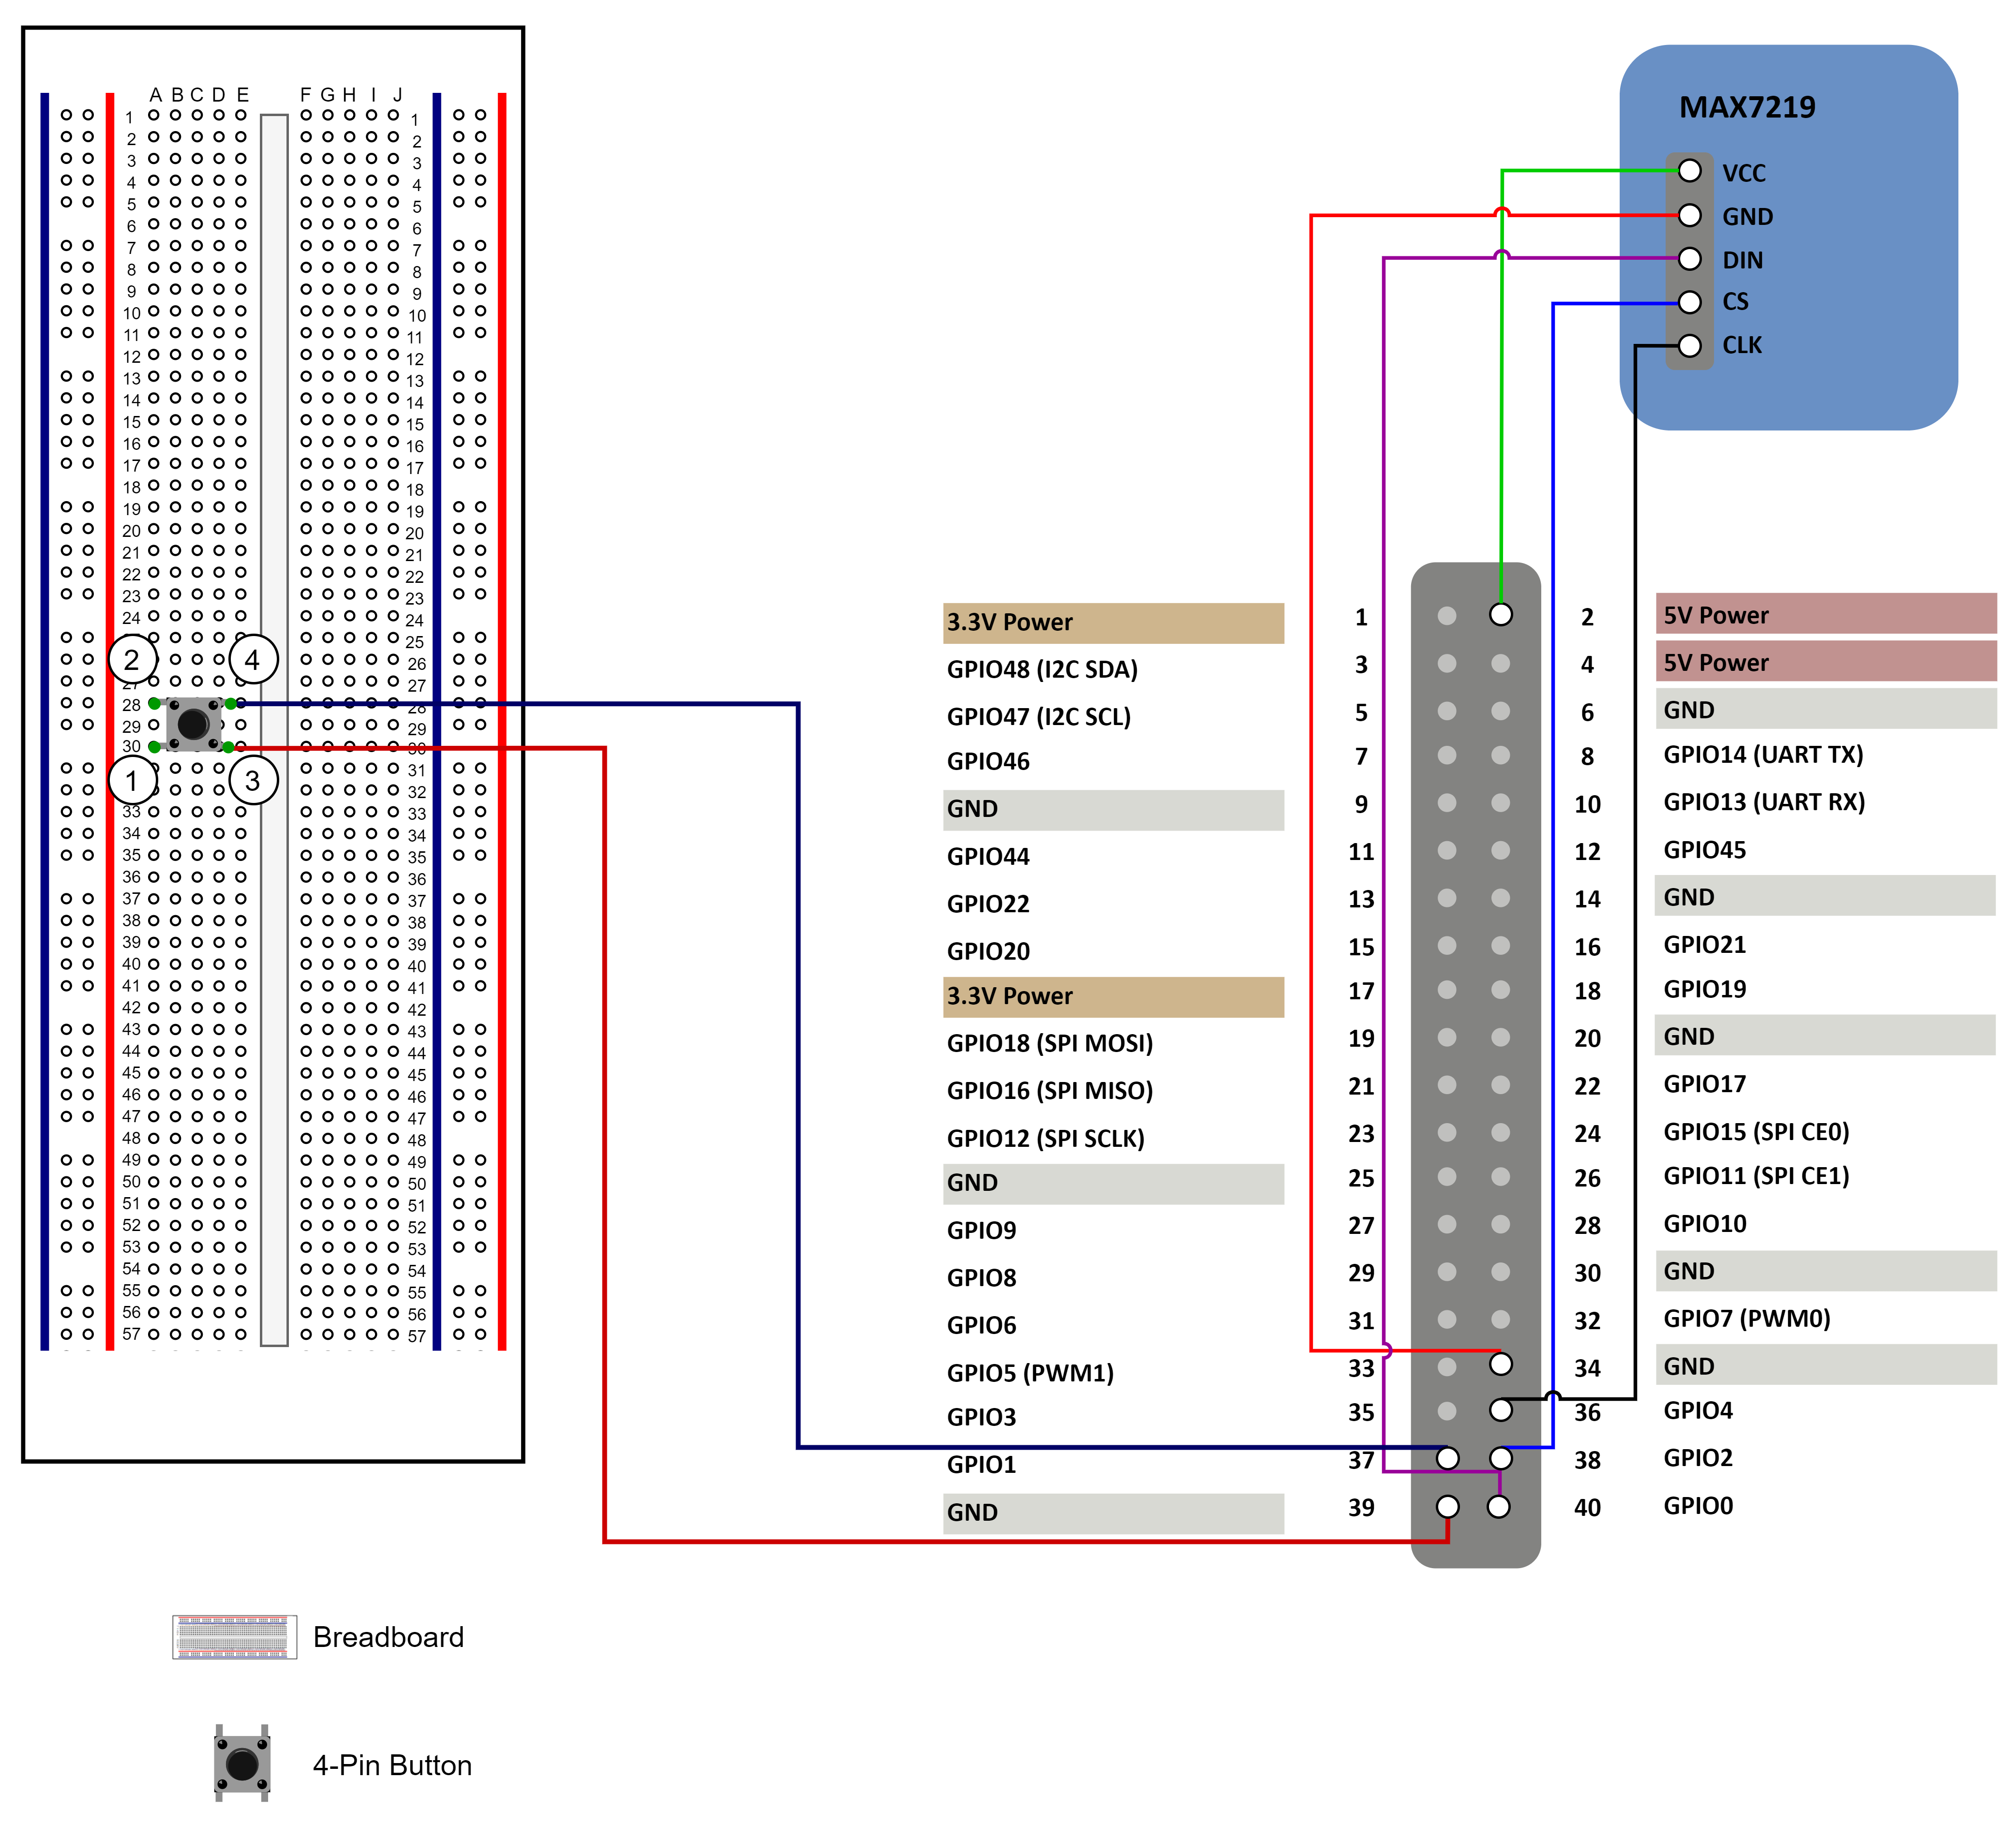2016x1824 pixels.
Task: Click the MAX7219 CLK pin circle
Action: (1689, 346)
